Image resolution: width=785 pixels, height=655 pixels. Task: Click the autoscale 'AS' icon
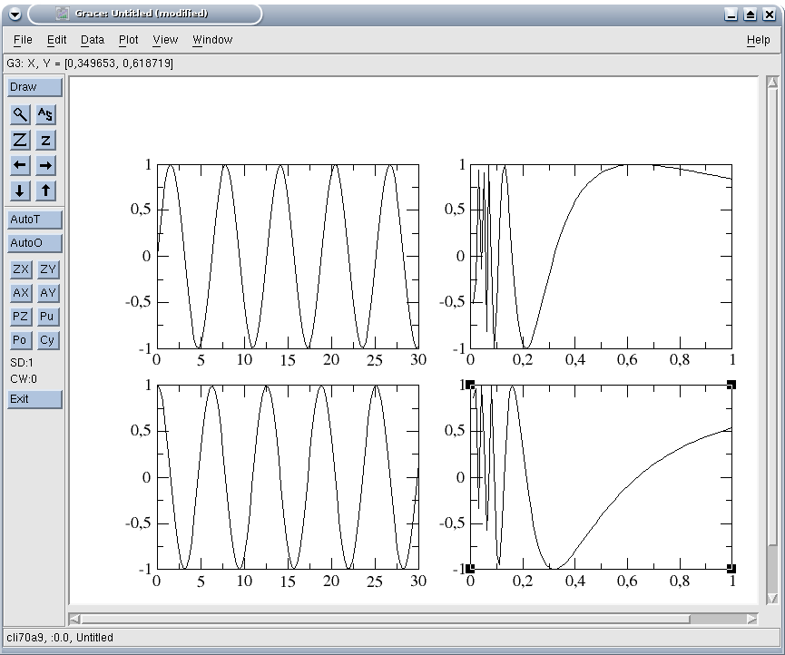click(x=46, y=114)
